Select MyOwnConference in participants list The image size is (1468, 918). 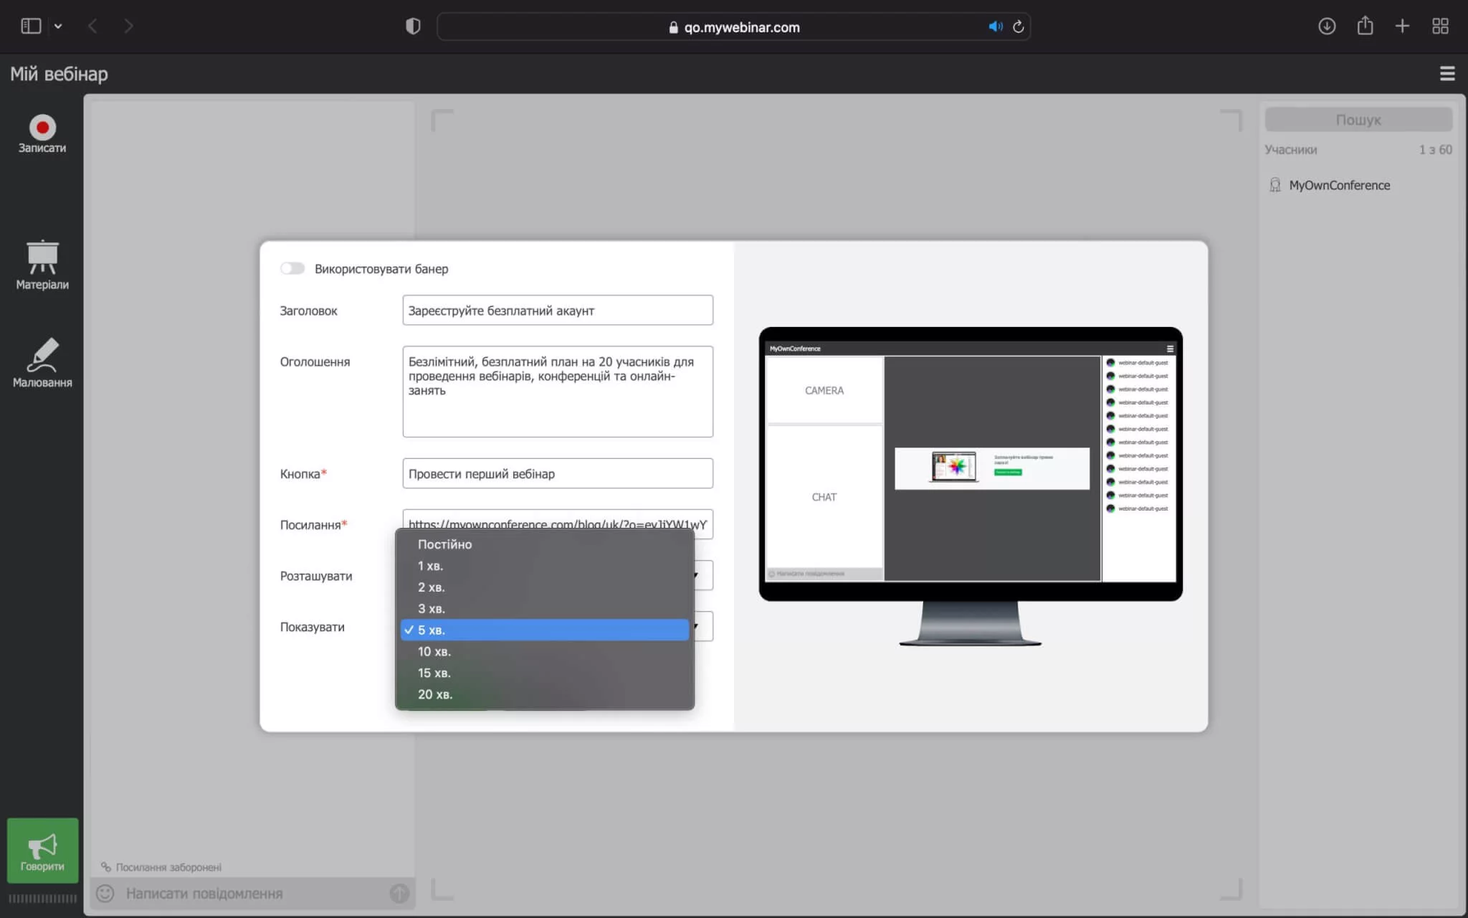[1339, 185]
